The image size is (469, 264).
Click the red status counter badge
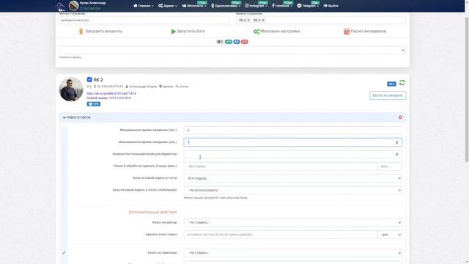[x=245, y=42]
